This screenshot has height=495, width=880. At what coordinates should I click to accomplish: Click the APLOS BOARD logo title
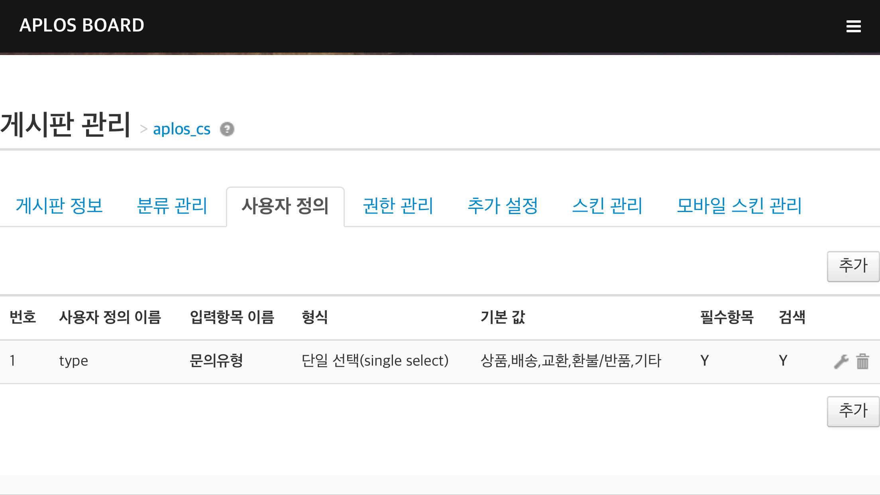click(x=82, y=26)
